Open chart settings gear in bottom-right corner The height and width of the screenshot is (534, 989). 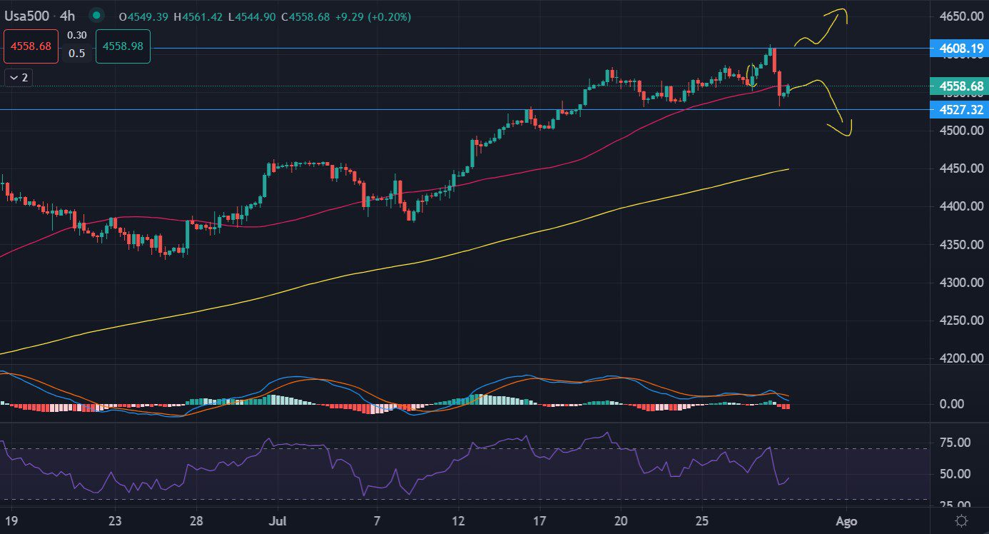tap(962, 520)
